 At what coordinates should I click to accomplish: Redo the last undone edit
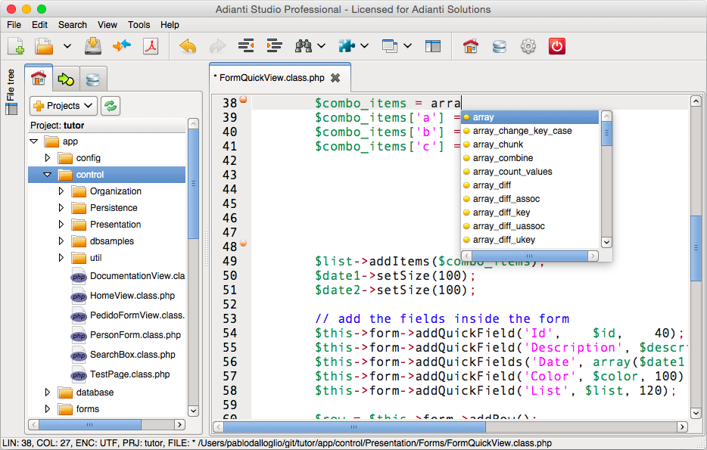pyautogui.click(x=218, y=46)
